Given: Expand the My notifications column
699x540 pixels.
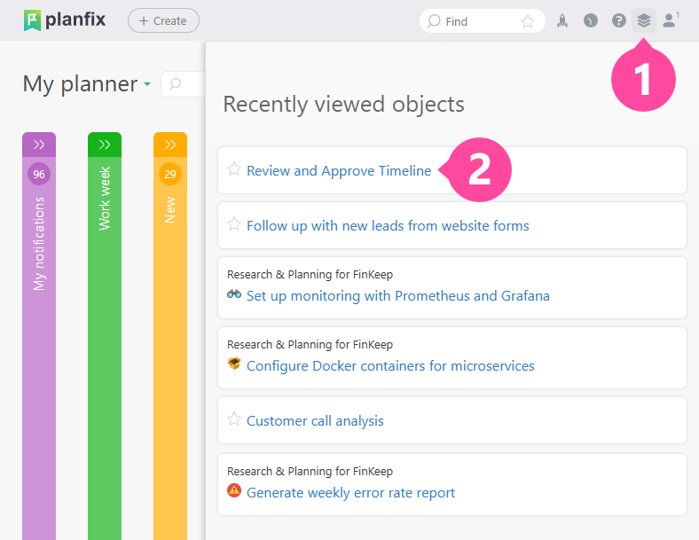Looking at the screenshot, I should pyautogui.click(x=39, y=145).
